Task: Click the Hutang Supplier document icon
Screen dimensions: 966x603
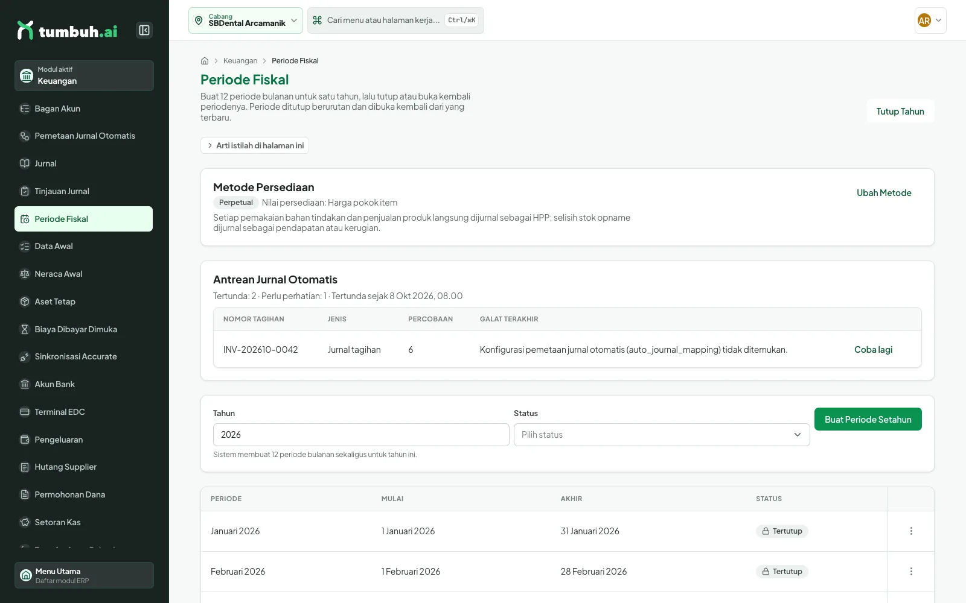Action: [25, 467]
